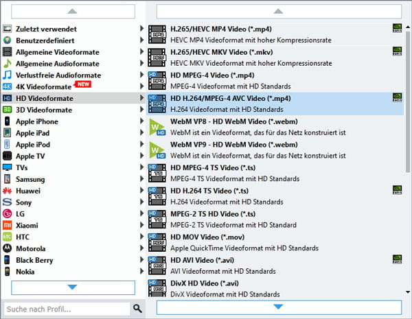Click the format list scrollbar thumb
This screenshot has height=319, width=412.
click(x=408, y=101)
